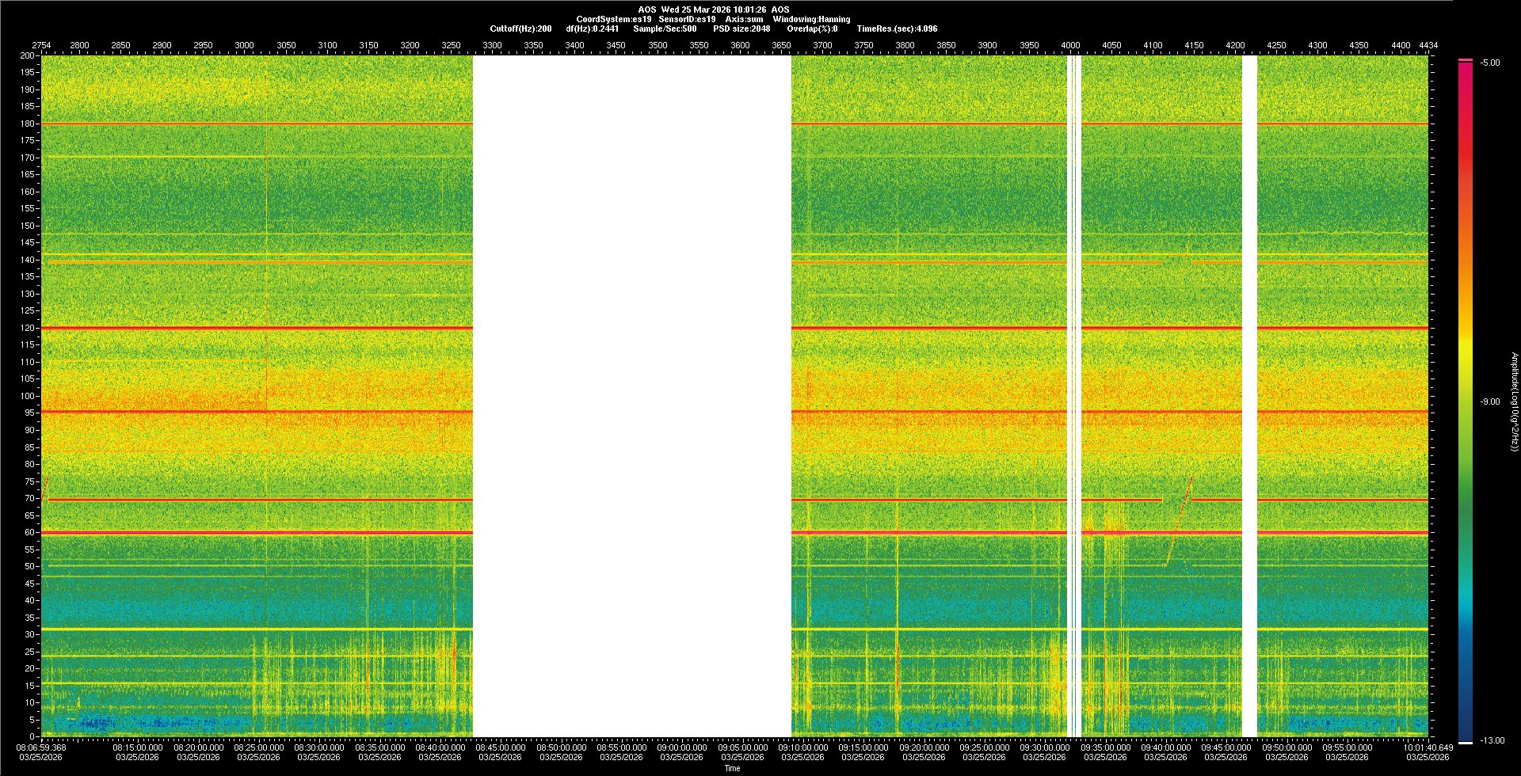Click the PSD size:2048 label
The image size is (1521, 776).
pyautogui.click(x=741, y=29)
